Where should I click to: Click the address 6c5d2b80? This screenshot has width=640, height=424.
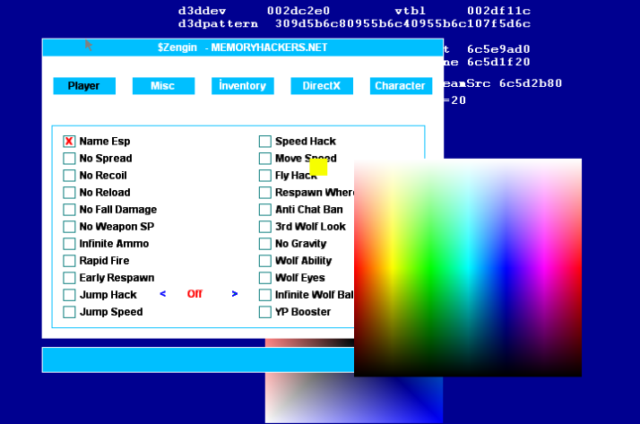pyautogui.click(x=531, y=83)
